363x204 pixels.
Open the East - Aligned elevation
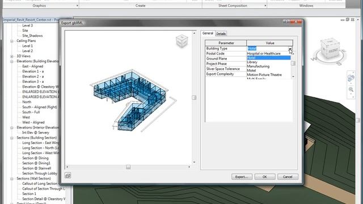click(x=33, y=66)
